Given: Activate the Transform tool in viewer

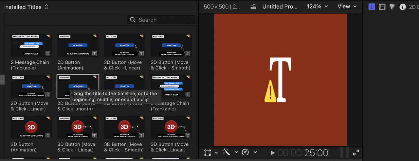Looking at the screenshot, I should pos(208,153).
